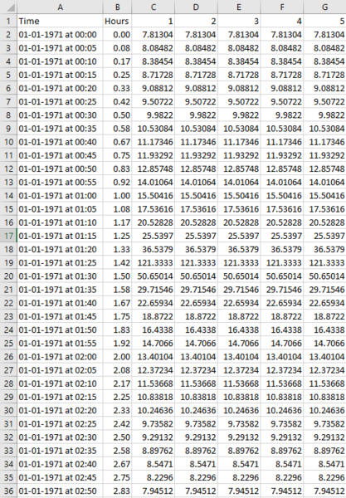Image resolution: width=346 pixels, height=498 pixels.
Task: Select column B header
Action: click(x=117, y=7)
